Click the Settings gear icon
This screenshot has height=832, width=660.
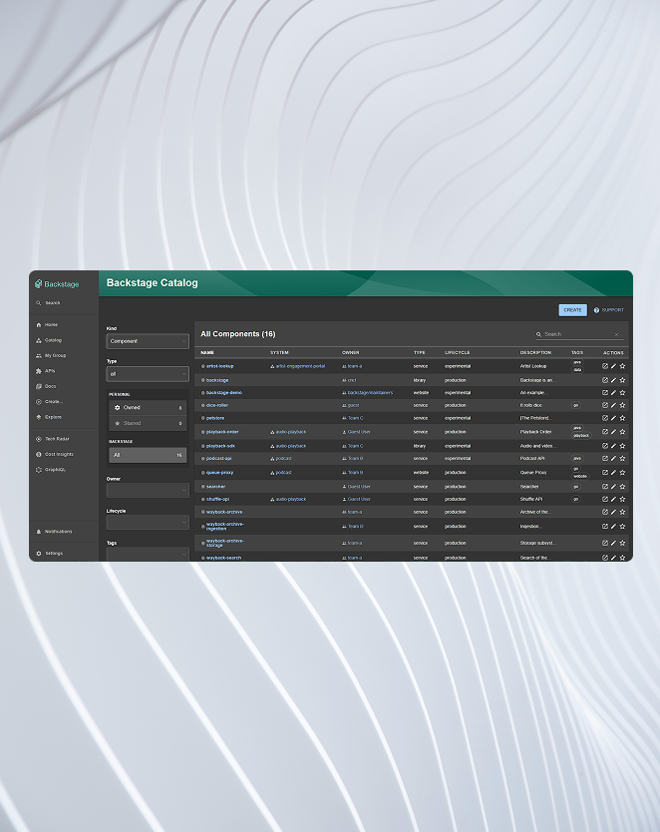pyautogui.click(x=39, y=553)
